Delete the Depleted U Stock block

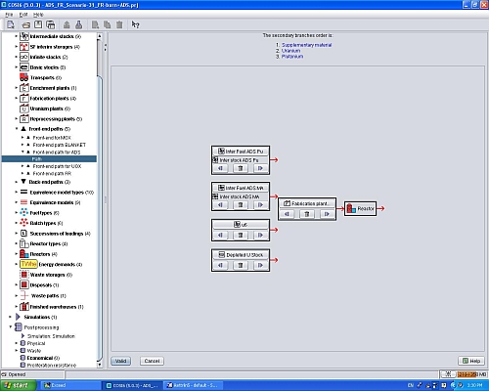(x=241, y=265)
